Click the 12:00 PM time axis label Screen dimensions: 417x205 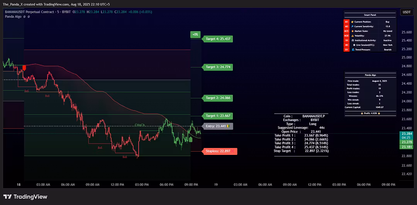[x=117, y=185]
